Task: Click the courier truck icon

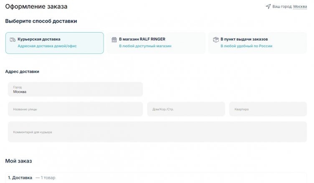Action: (13, 39)
